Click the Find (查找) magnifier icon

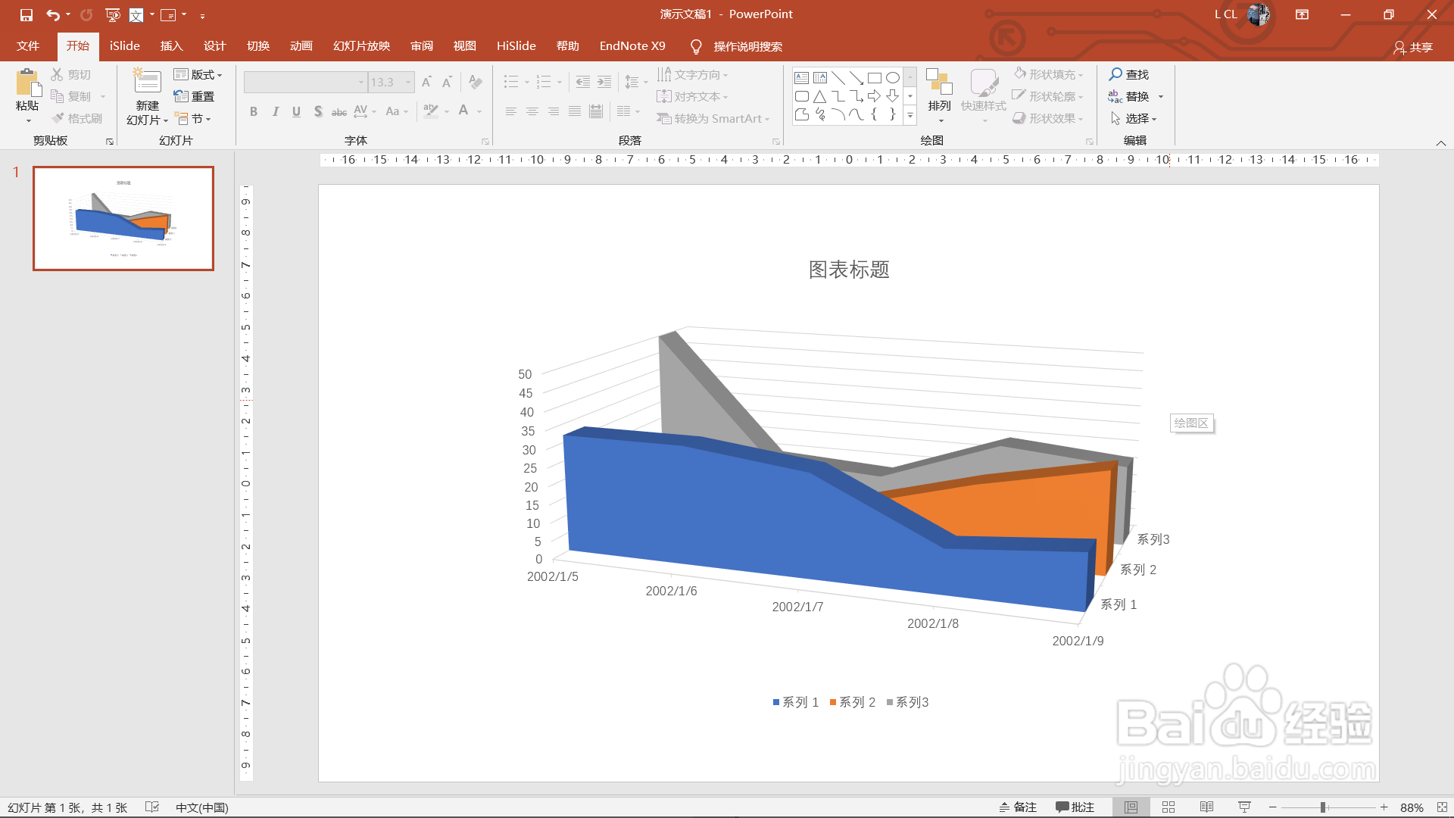tap(1115, 74)
